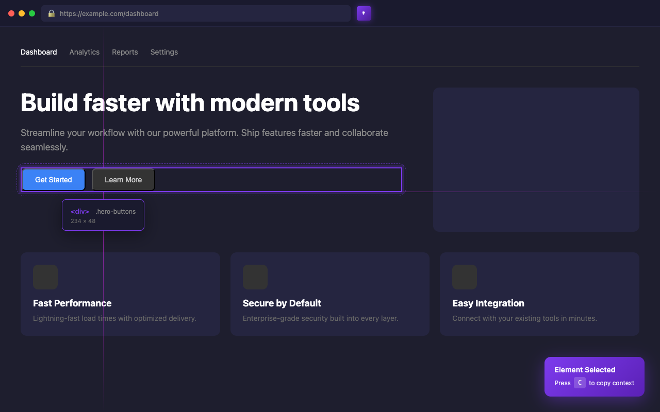Click the "234 × 48" size label

tap(83, 221)
